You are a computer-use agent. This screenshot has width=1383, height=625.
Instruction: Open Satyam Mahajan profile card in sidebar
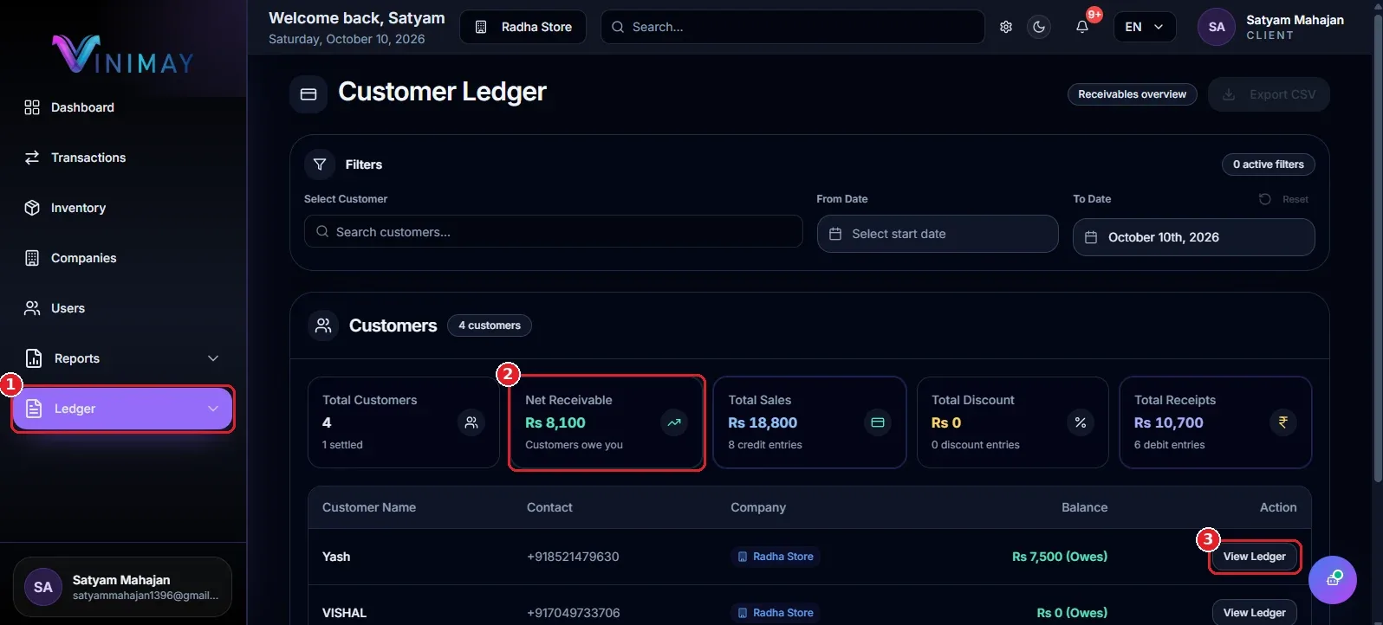[122, 587]
